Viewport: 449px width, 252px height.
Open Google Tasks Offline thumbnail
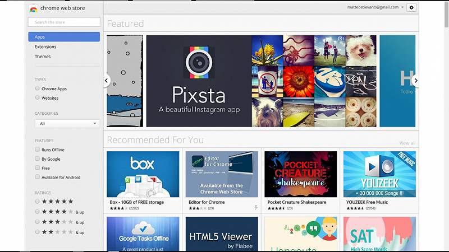[143, 234]
